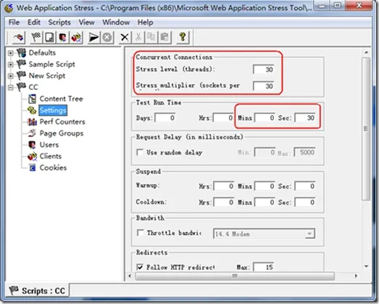Click the vertical scrollbar thumb
Image resolution: width=379 pixels, height=304 pixels.
366,129
